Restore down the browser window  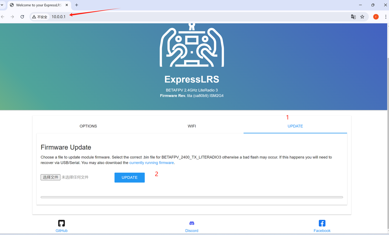pos(373,5)
